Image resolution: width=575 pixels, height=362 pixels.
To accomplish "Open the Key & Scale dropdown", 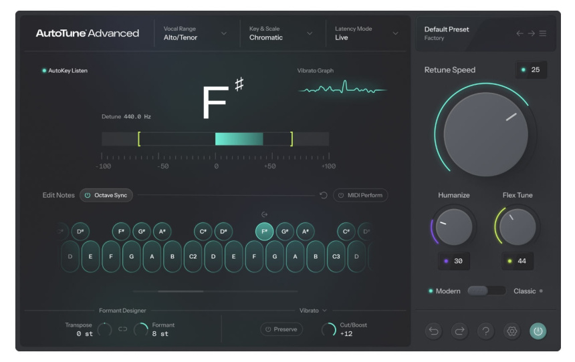I will point(281,33).
